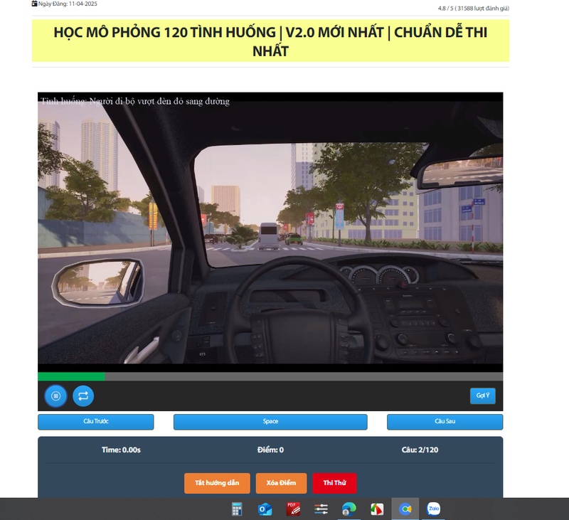
Task: Open the Calculator taskbar icon
Action: [236, 509]
